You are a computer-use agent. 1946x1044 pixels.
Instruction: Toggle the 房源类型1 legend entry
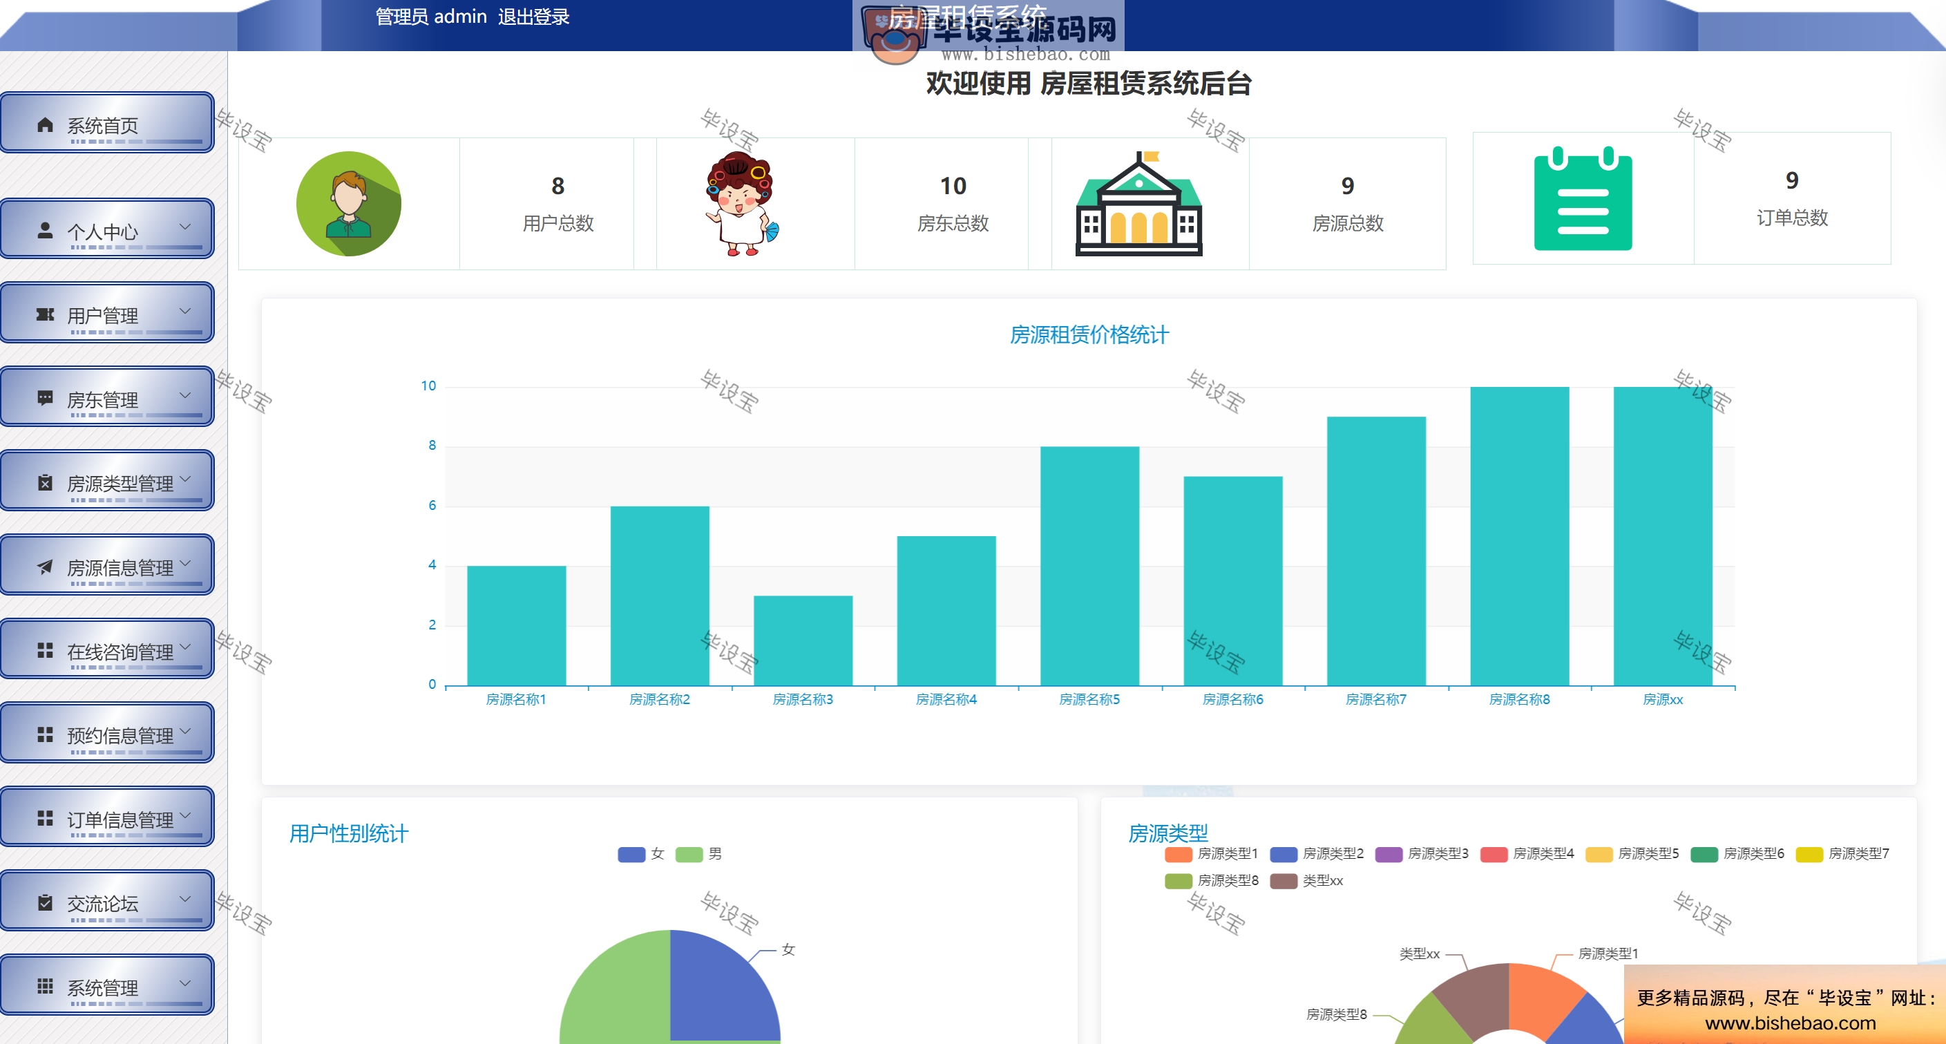tap(1212, 853)
